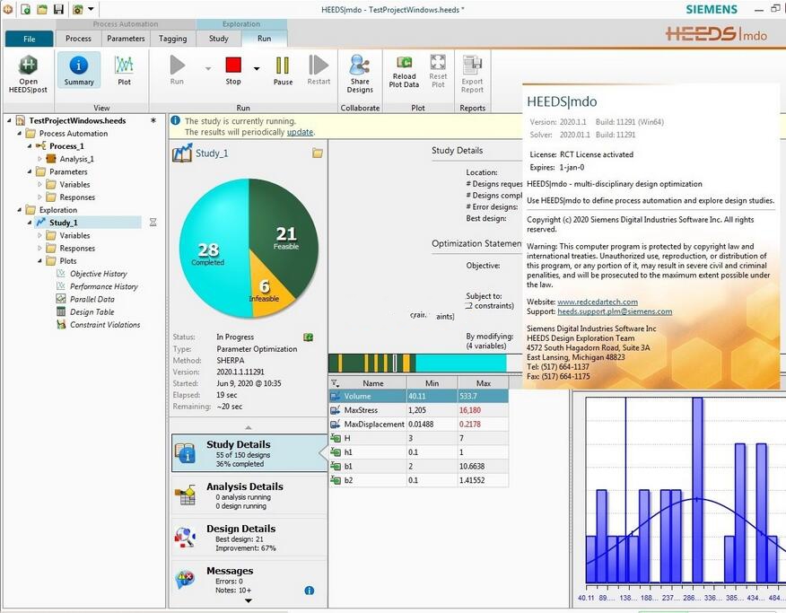Open the Study Details panel

coord(249,453)
